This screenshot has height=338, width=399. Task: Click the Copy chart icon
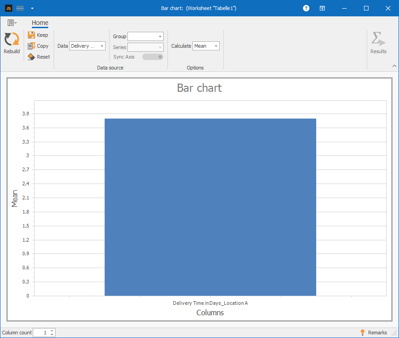coord(31,46)
